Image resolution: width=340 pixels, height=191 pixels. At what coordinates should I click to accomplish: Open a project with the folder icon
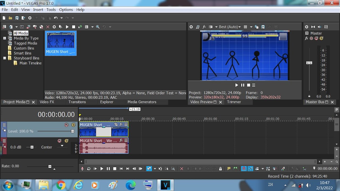(10, 18)
